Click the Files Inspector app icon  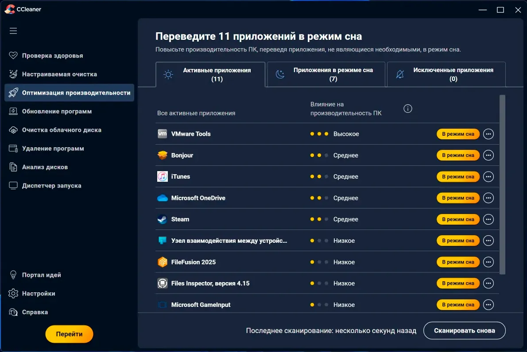pos(163,283)
